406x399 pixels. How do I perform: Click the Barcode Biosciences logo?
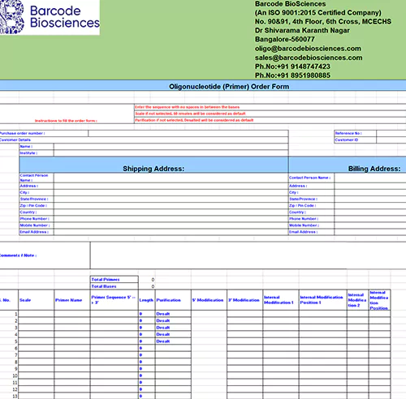pos(50,17)
